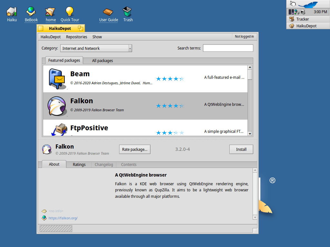Click package list scroll up arrow
330x247 pixels.
click(x=250, y=68)
